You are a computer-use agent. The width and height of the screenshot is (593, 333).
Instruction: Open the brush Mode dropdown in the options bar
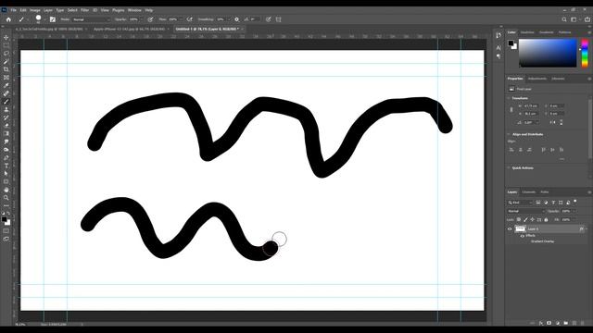pyautogui.click(x=91, y=19)
